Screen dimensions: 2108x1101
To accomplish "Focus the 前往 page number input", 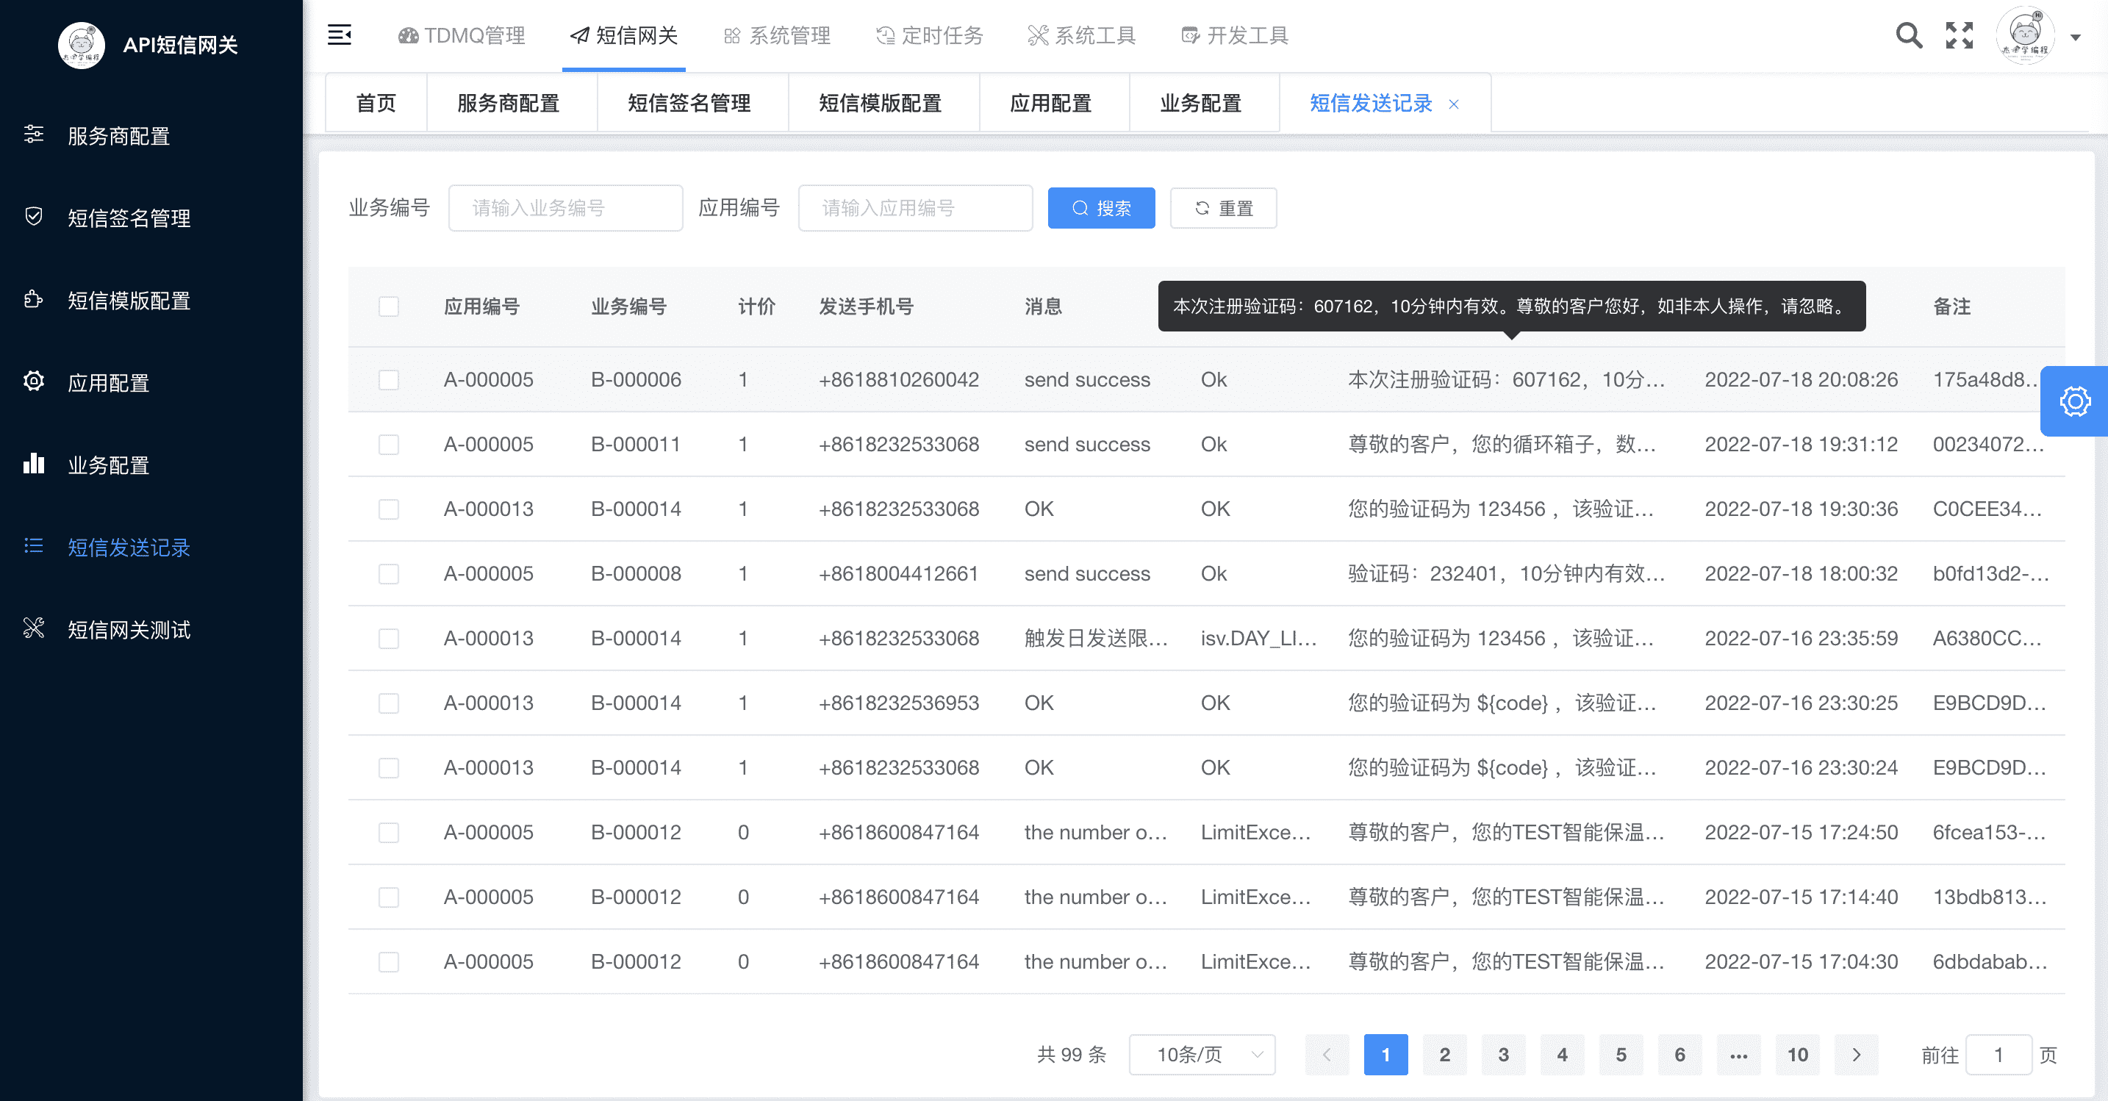I will click(1998, 1055).
